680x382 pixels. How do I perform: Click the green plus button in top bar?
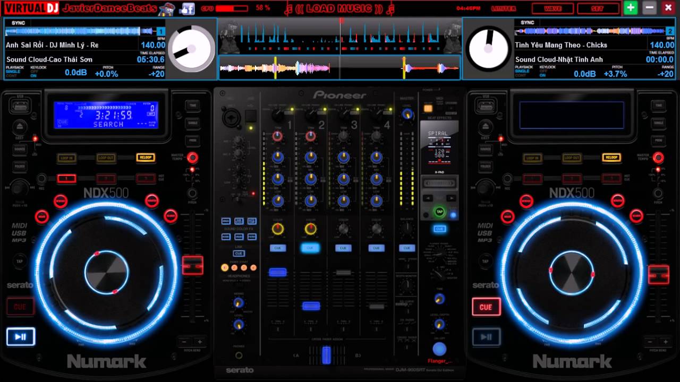point(631,8)
